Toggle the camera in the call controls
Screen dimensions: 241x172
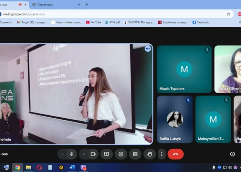coord(93,154)
